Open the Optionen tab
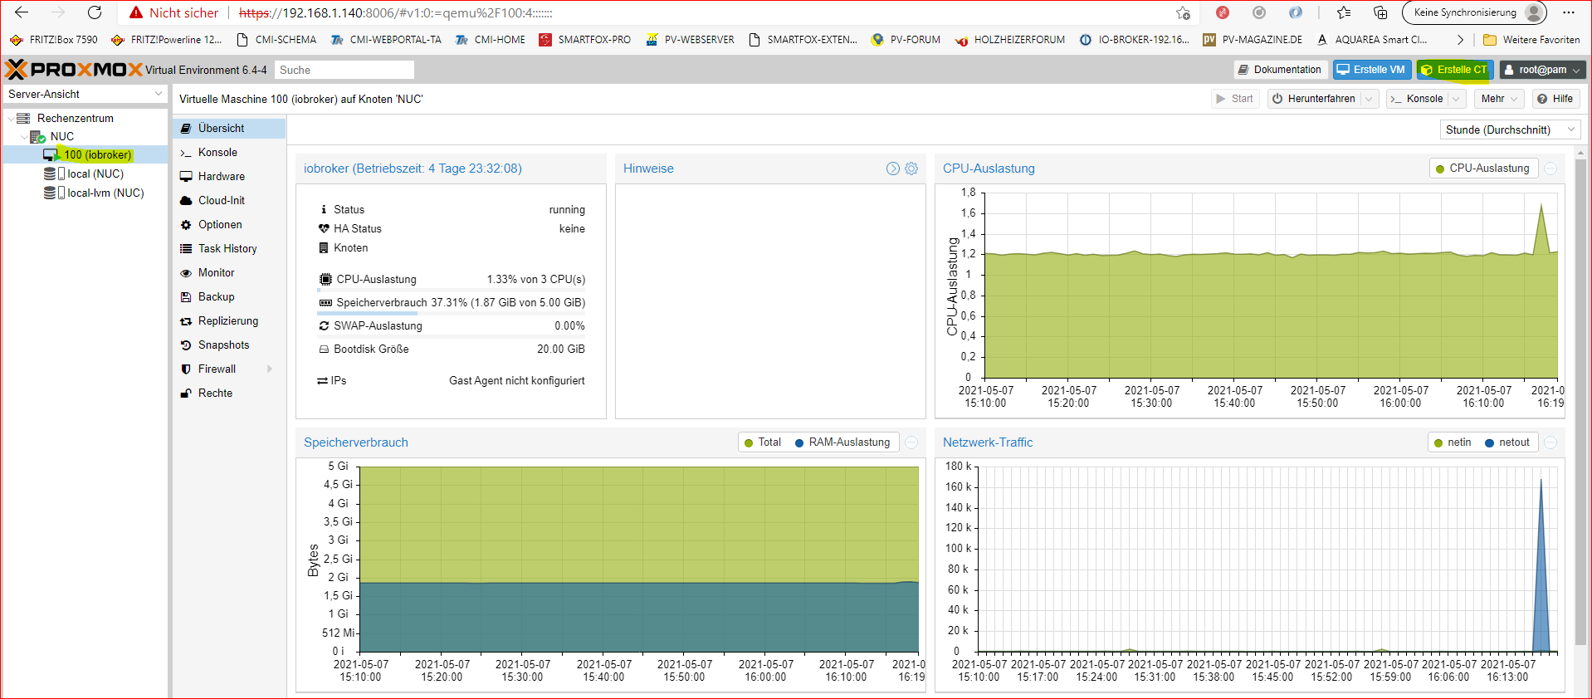 [x=229, y=224]
